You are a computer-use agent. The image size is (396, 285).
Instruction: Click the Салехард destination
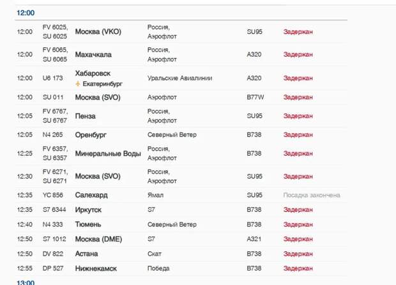tap(91, 195)
